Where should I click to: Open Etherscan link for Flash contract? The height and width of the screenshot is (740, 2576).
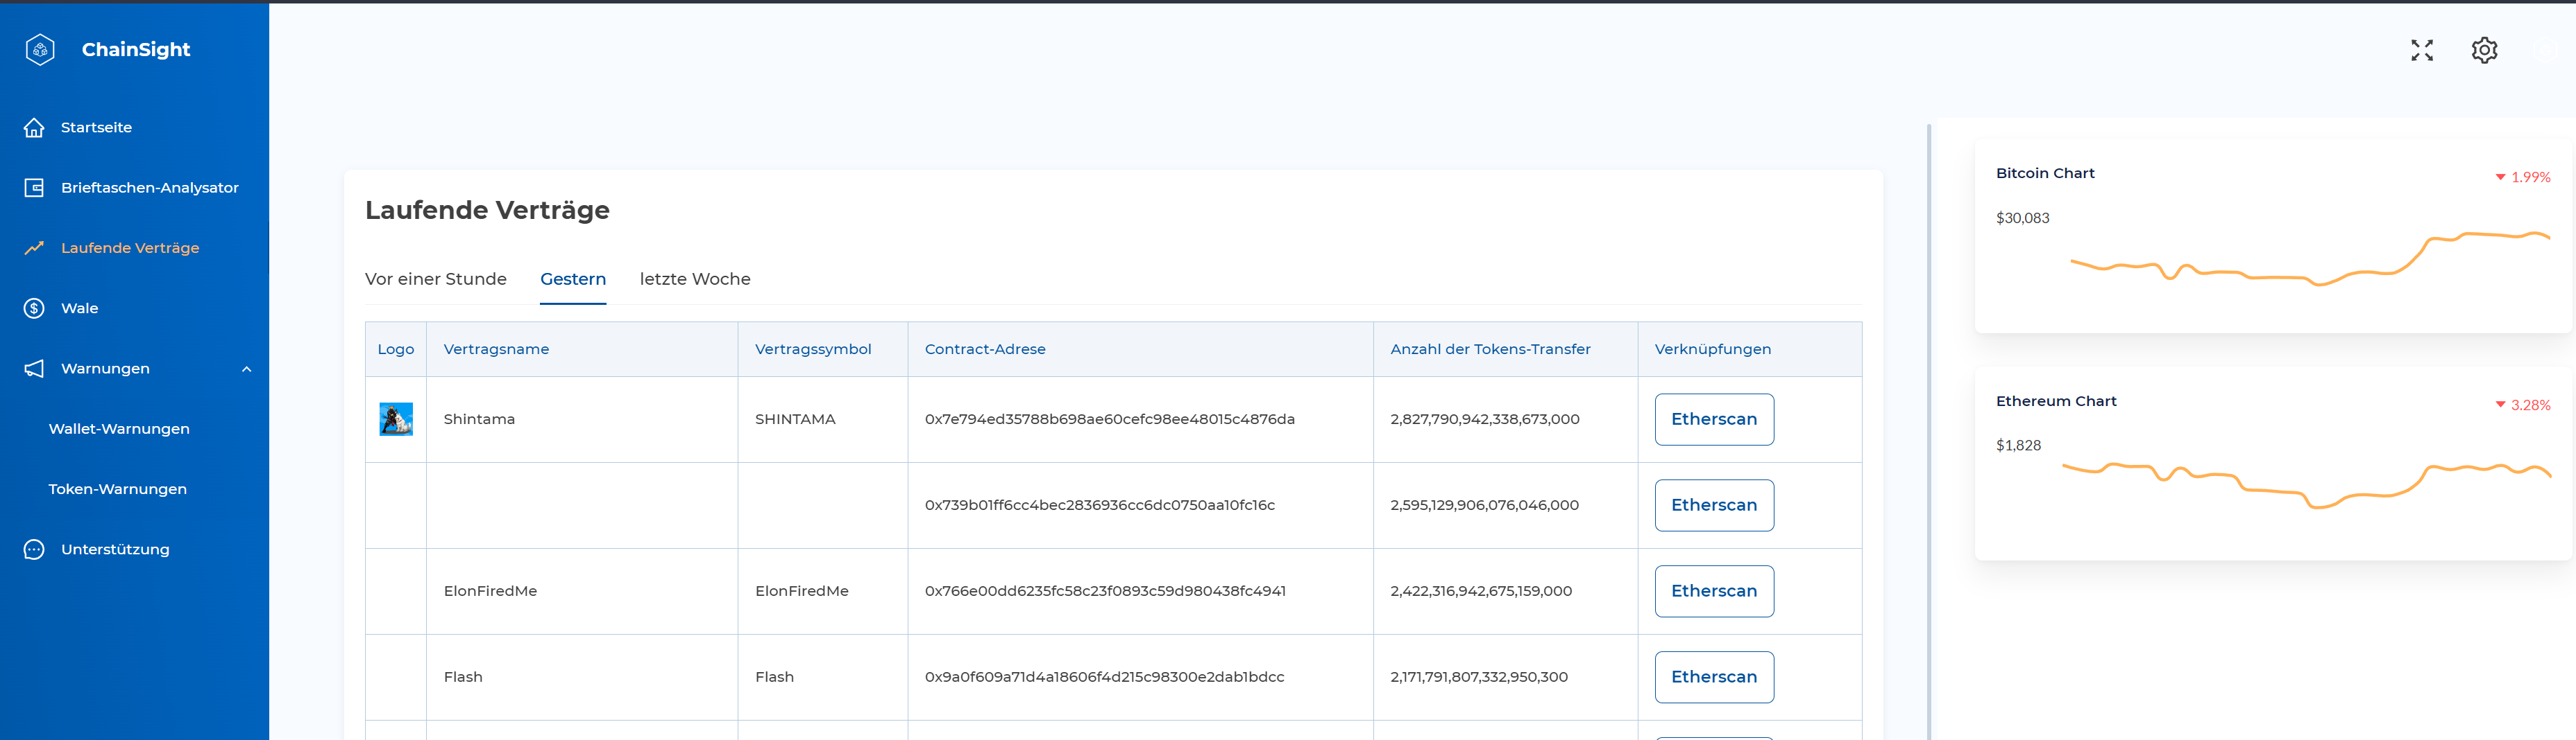[x=1713, y=677]
